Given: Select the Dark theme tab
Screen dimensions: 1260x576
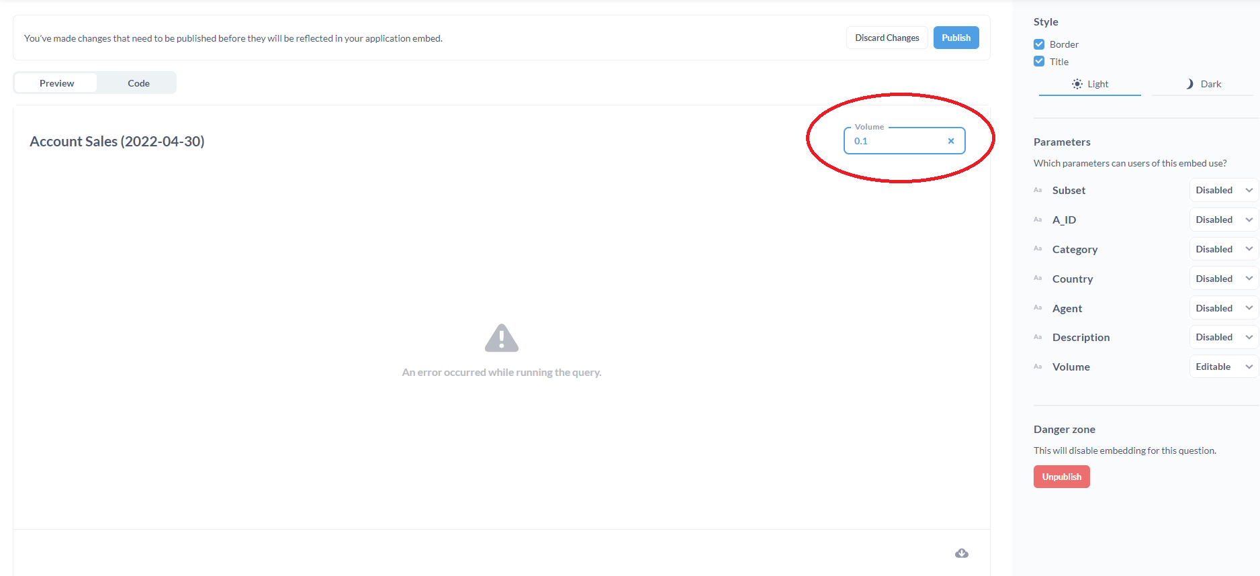Looking at the screenshot, I should [x=1203, y=85].
